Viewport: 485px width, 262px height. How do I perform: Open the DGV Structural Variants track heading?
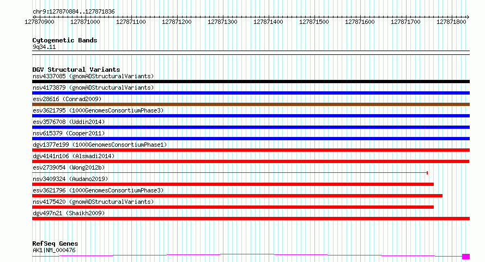pyautogui.click(x=76, y=70)
